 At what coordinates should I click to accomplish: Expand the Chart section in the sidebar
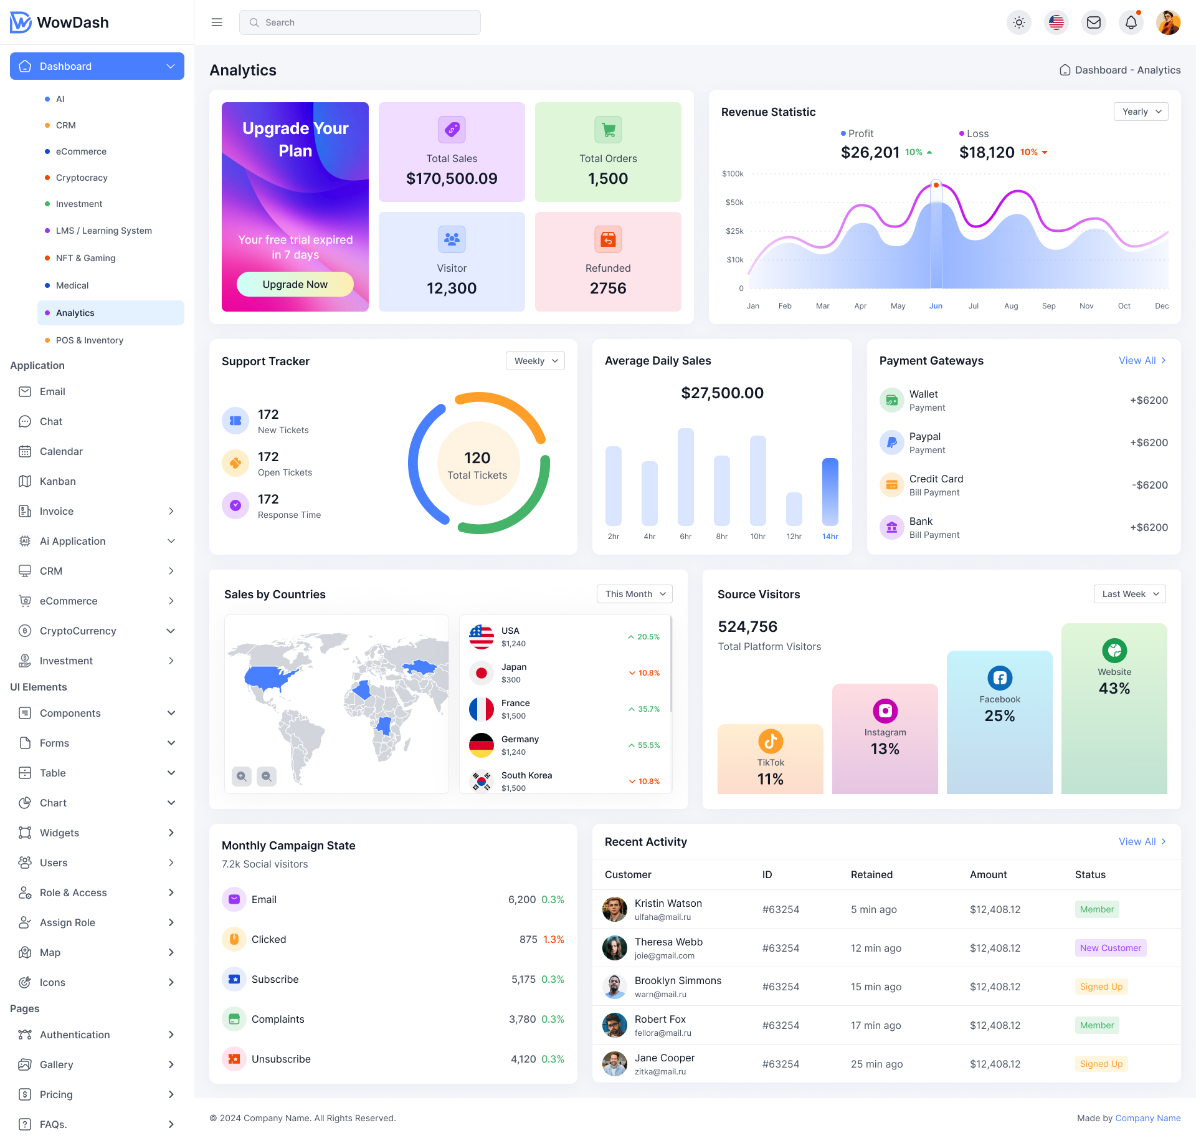tap(52, 803)
